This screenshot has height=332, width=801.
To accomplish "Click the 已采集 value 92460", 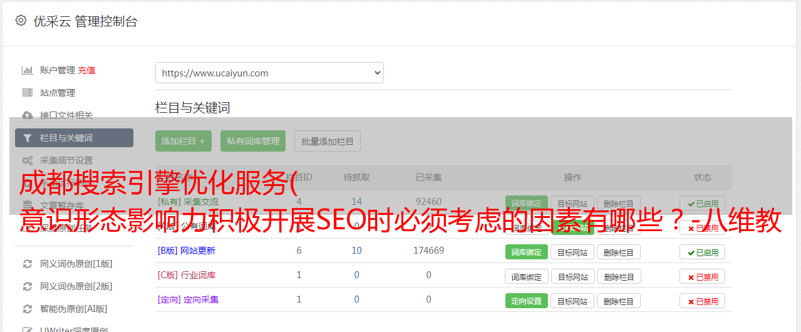I will 428,202.
